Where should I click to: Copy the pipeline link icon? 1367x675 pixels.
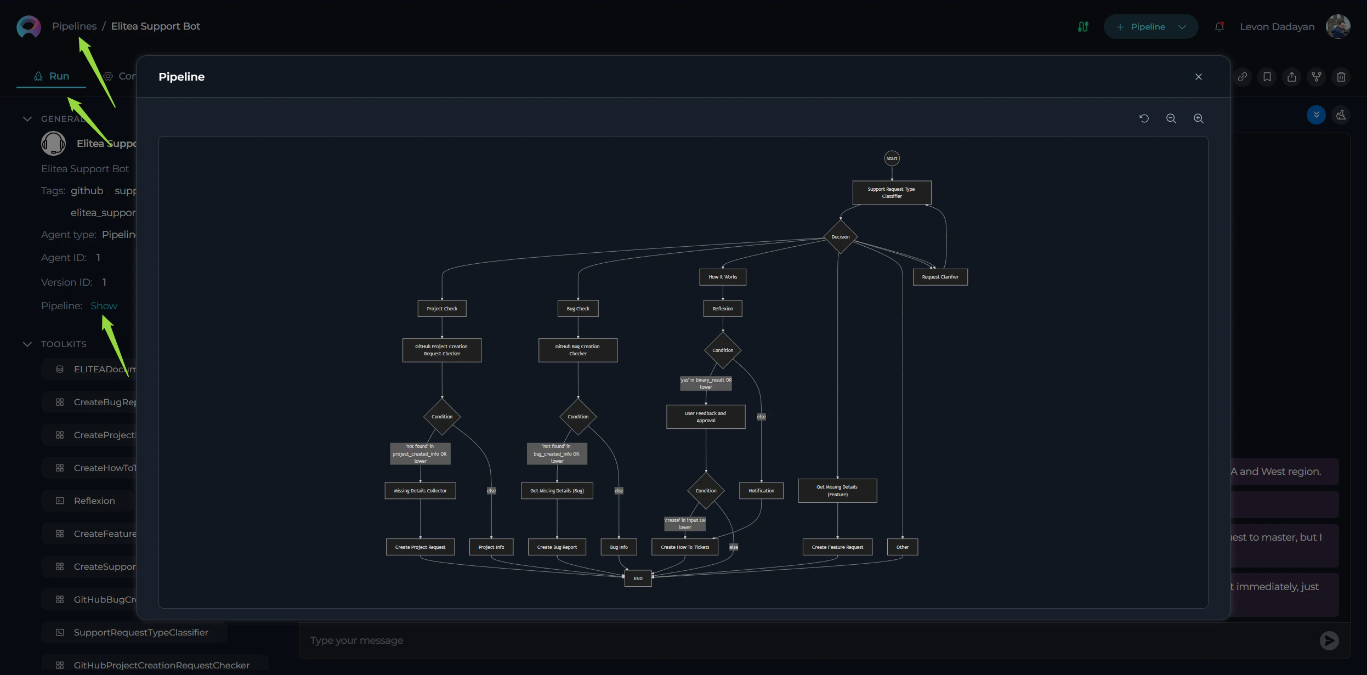point(1241,77)
